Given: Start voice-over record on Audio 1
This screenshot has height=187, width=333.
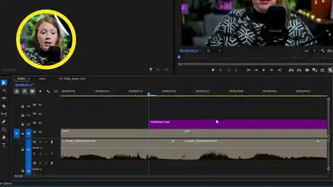Looking at the screenshot, I should coord(52,142).
